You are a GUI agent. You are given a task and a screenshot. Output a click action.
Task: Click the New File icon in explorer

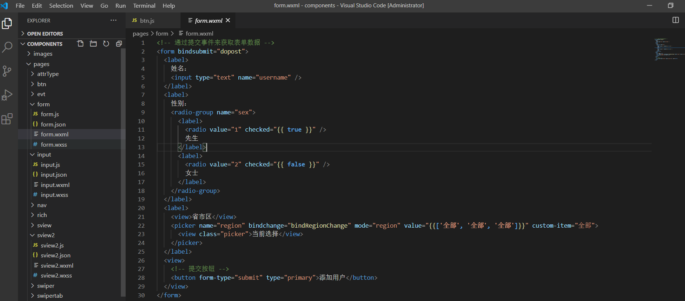tap(80, 44)
